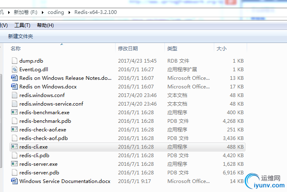This screenshot has height=192, width=287.
Task: Click the Windows Service Documentation.docx icon
Action: pyautogui.click(x=14, y=181)
